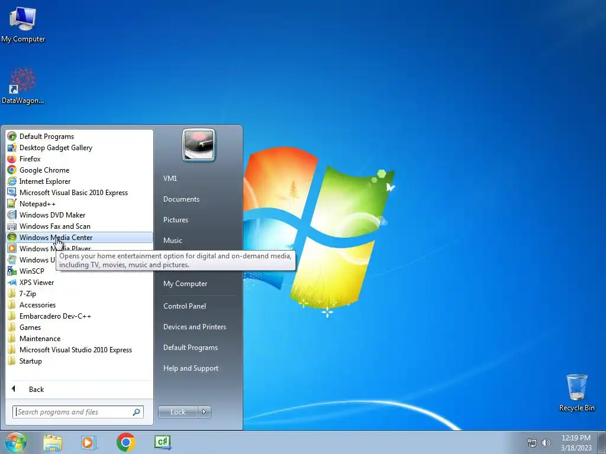Open the WinSCP icon
606x454 pixels.
(x=12, y=271)
